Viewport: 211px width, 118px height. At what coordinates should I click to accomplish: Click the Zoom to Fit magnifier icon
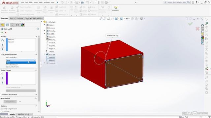[101, 19]
